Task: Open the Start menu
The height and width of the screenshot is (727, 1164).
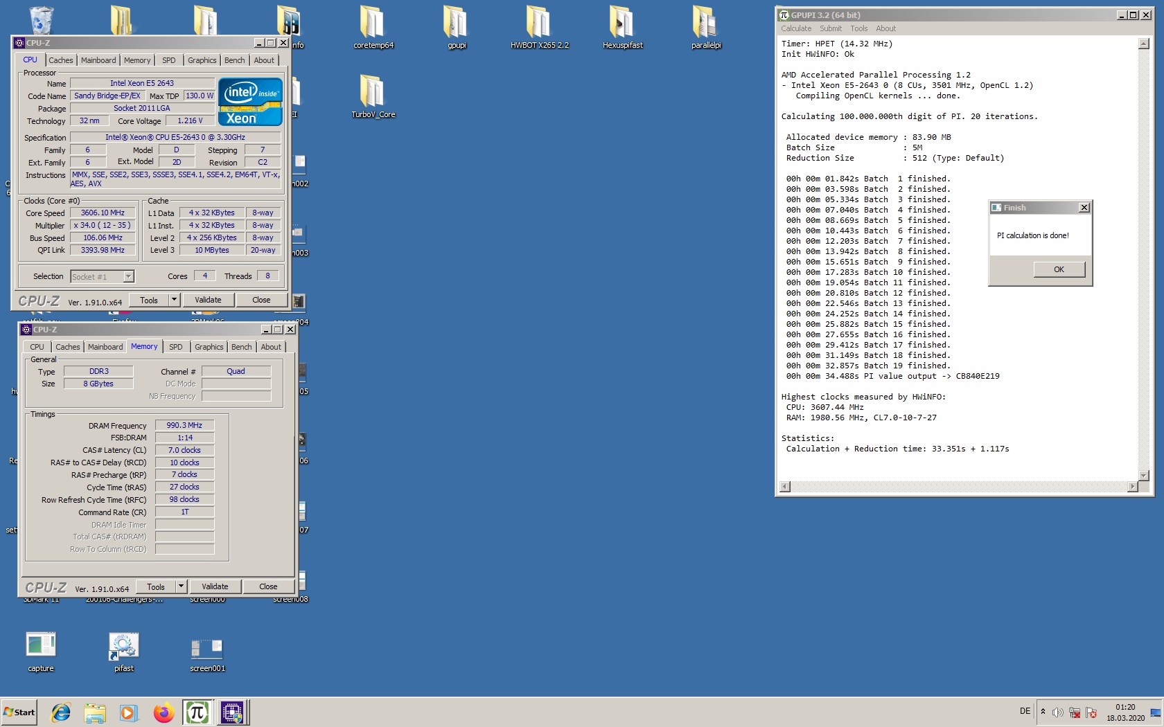Action: tap(19, 712)
